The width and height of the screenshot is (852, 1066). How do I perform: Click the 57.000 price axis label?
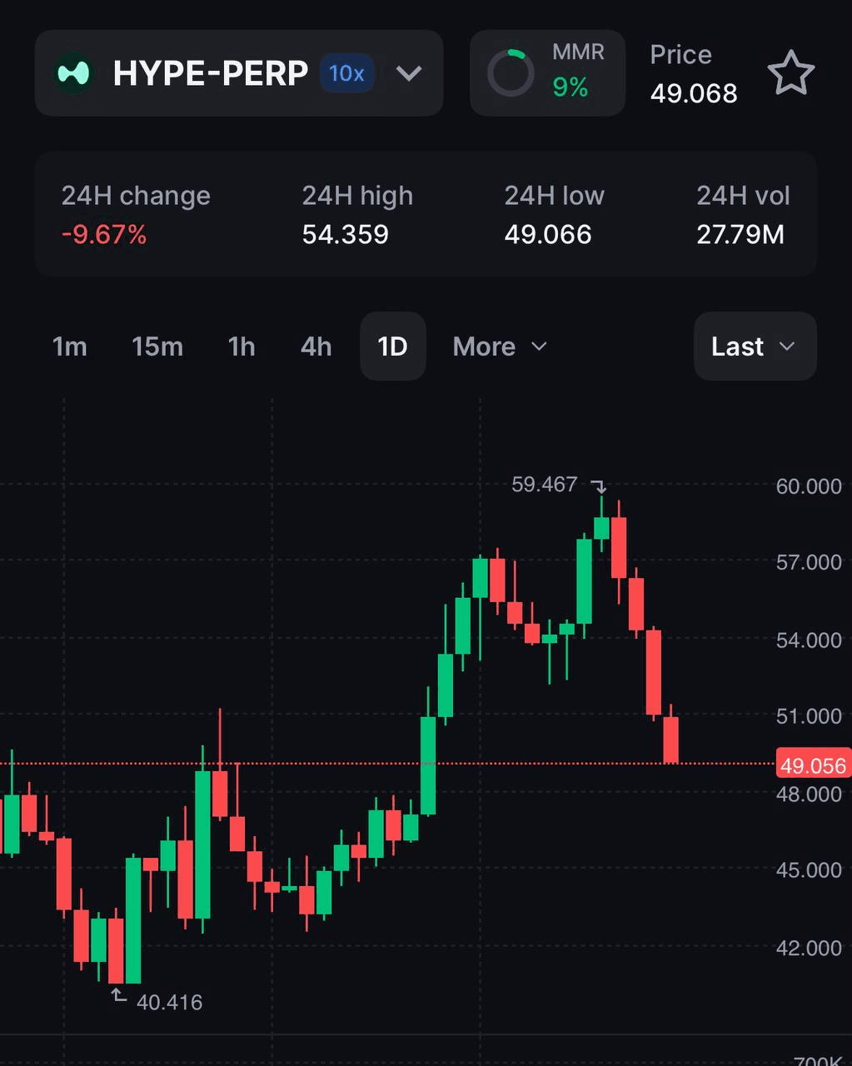809,563
